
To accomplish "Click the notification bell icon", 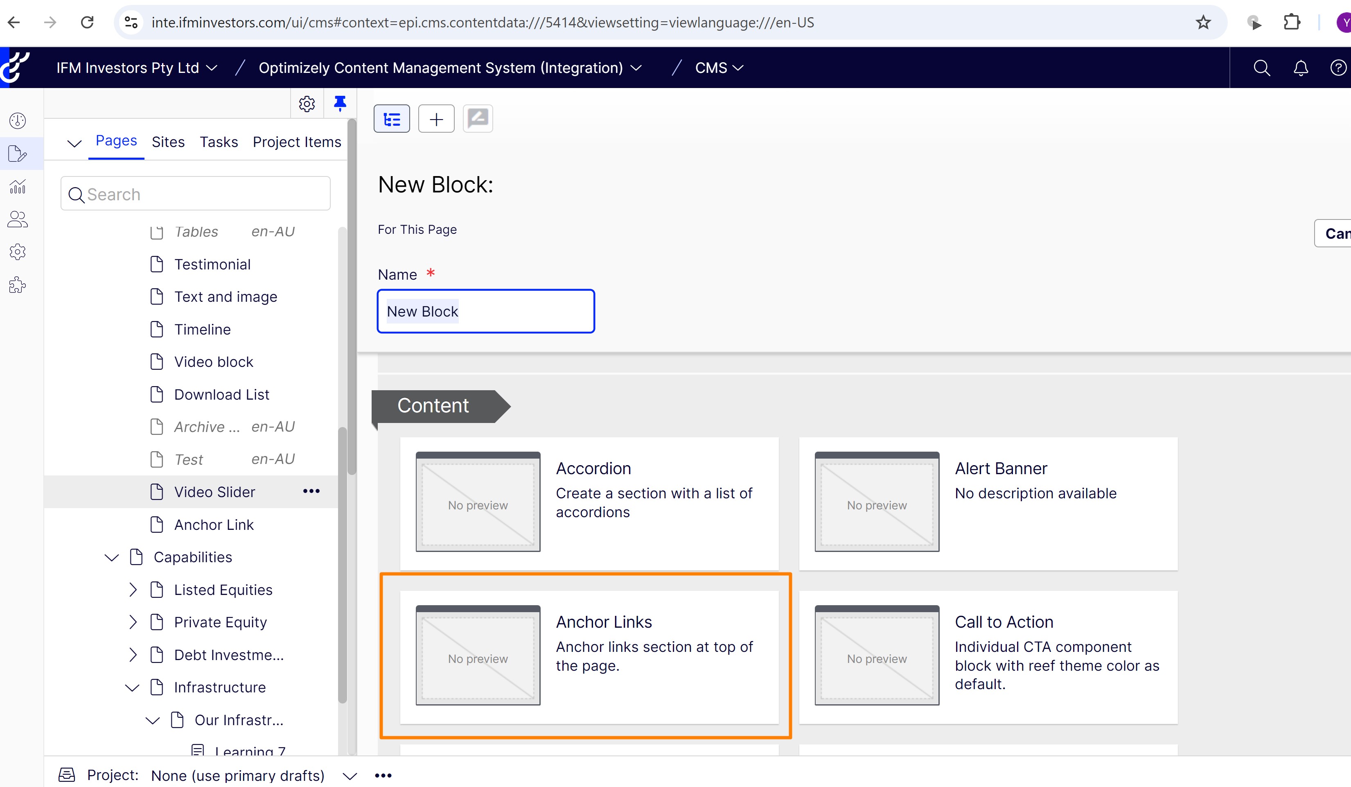I will click(x=1301, y=68).
